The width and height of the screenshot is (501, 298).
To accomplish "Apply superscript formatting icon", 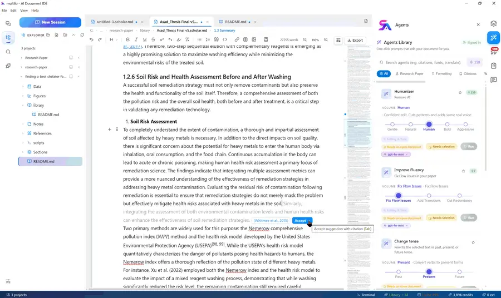I will (x=161, y=39).
